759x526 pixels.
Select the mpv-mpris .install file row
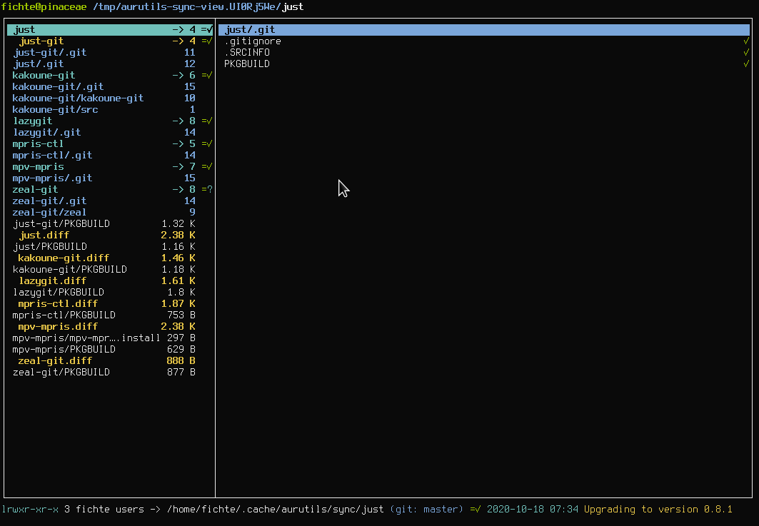[110, 338]
